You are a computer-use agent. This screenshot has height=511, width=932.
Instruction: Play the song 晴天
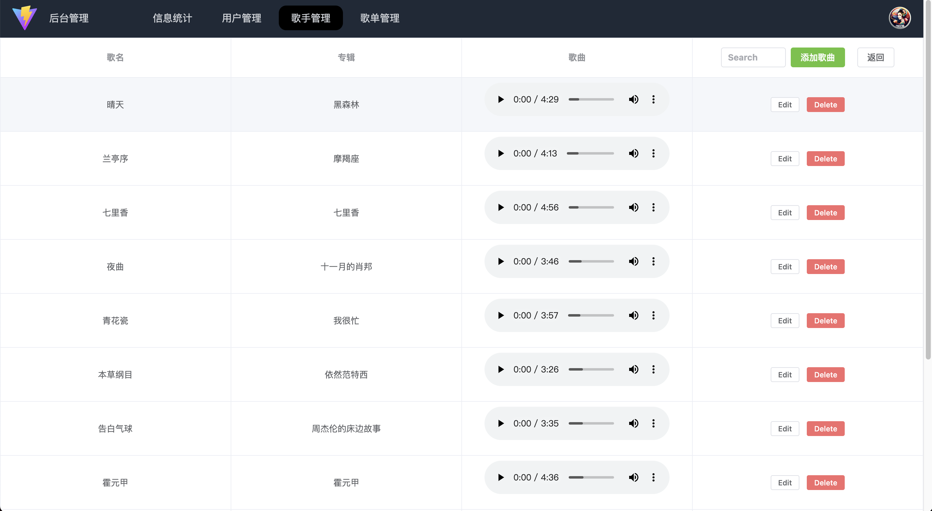(501, 99)
